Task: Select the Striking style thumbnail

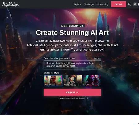Action: 53,81
